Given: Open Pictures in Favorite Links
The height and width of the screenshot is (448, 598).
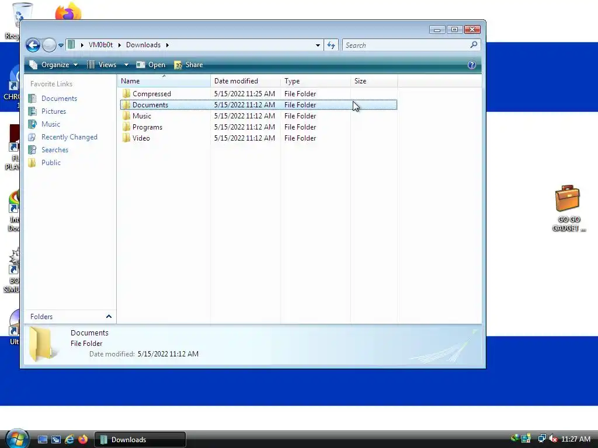Looking at the screenshot, I should (47, 111).
